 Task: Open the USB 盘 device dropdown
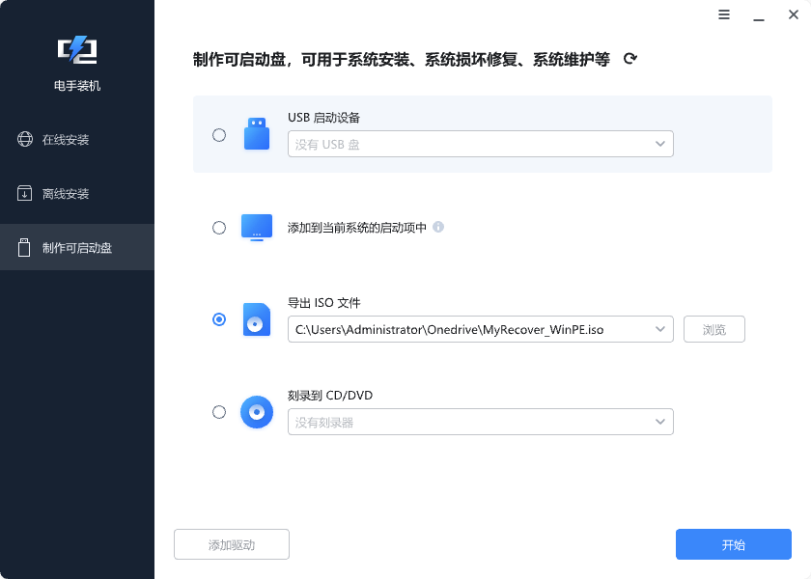coord(662,143)
